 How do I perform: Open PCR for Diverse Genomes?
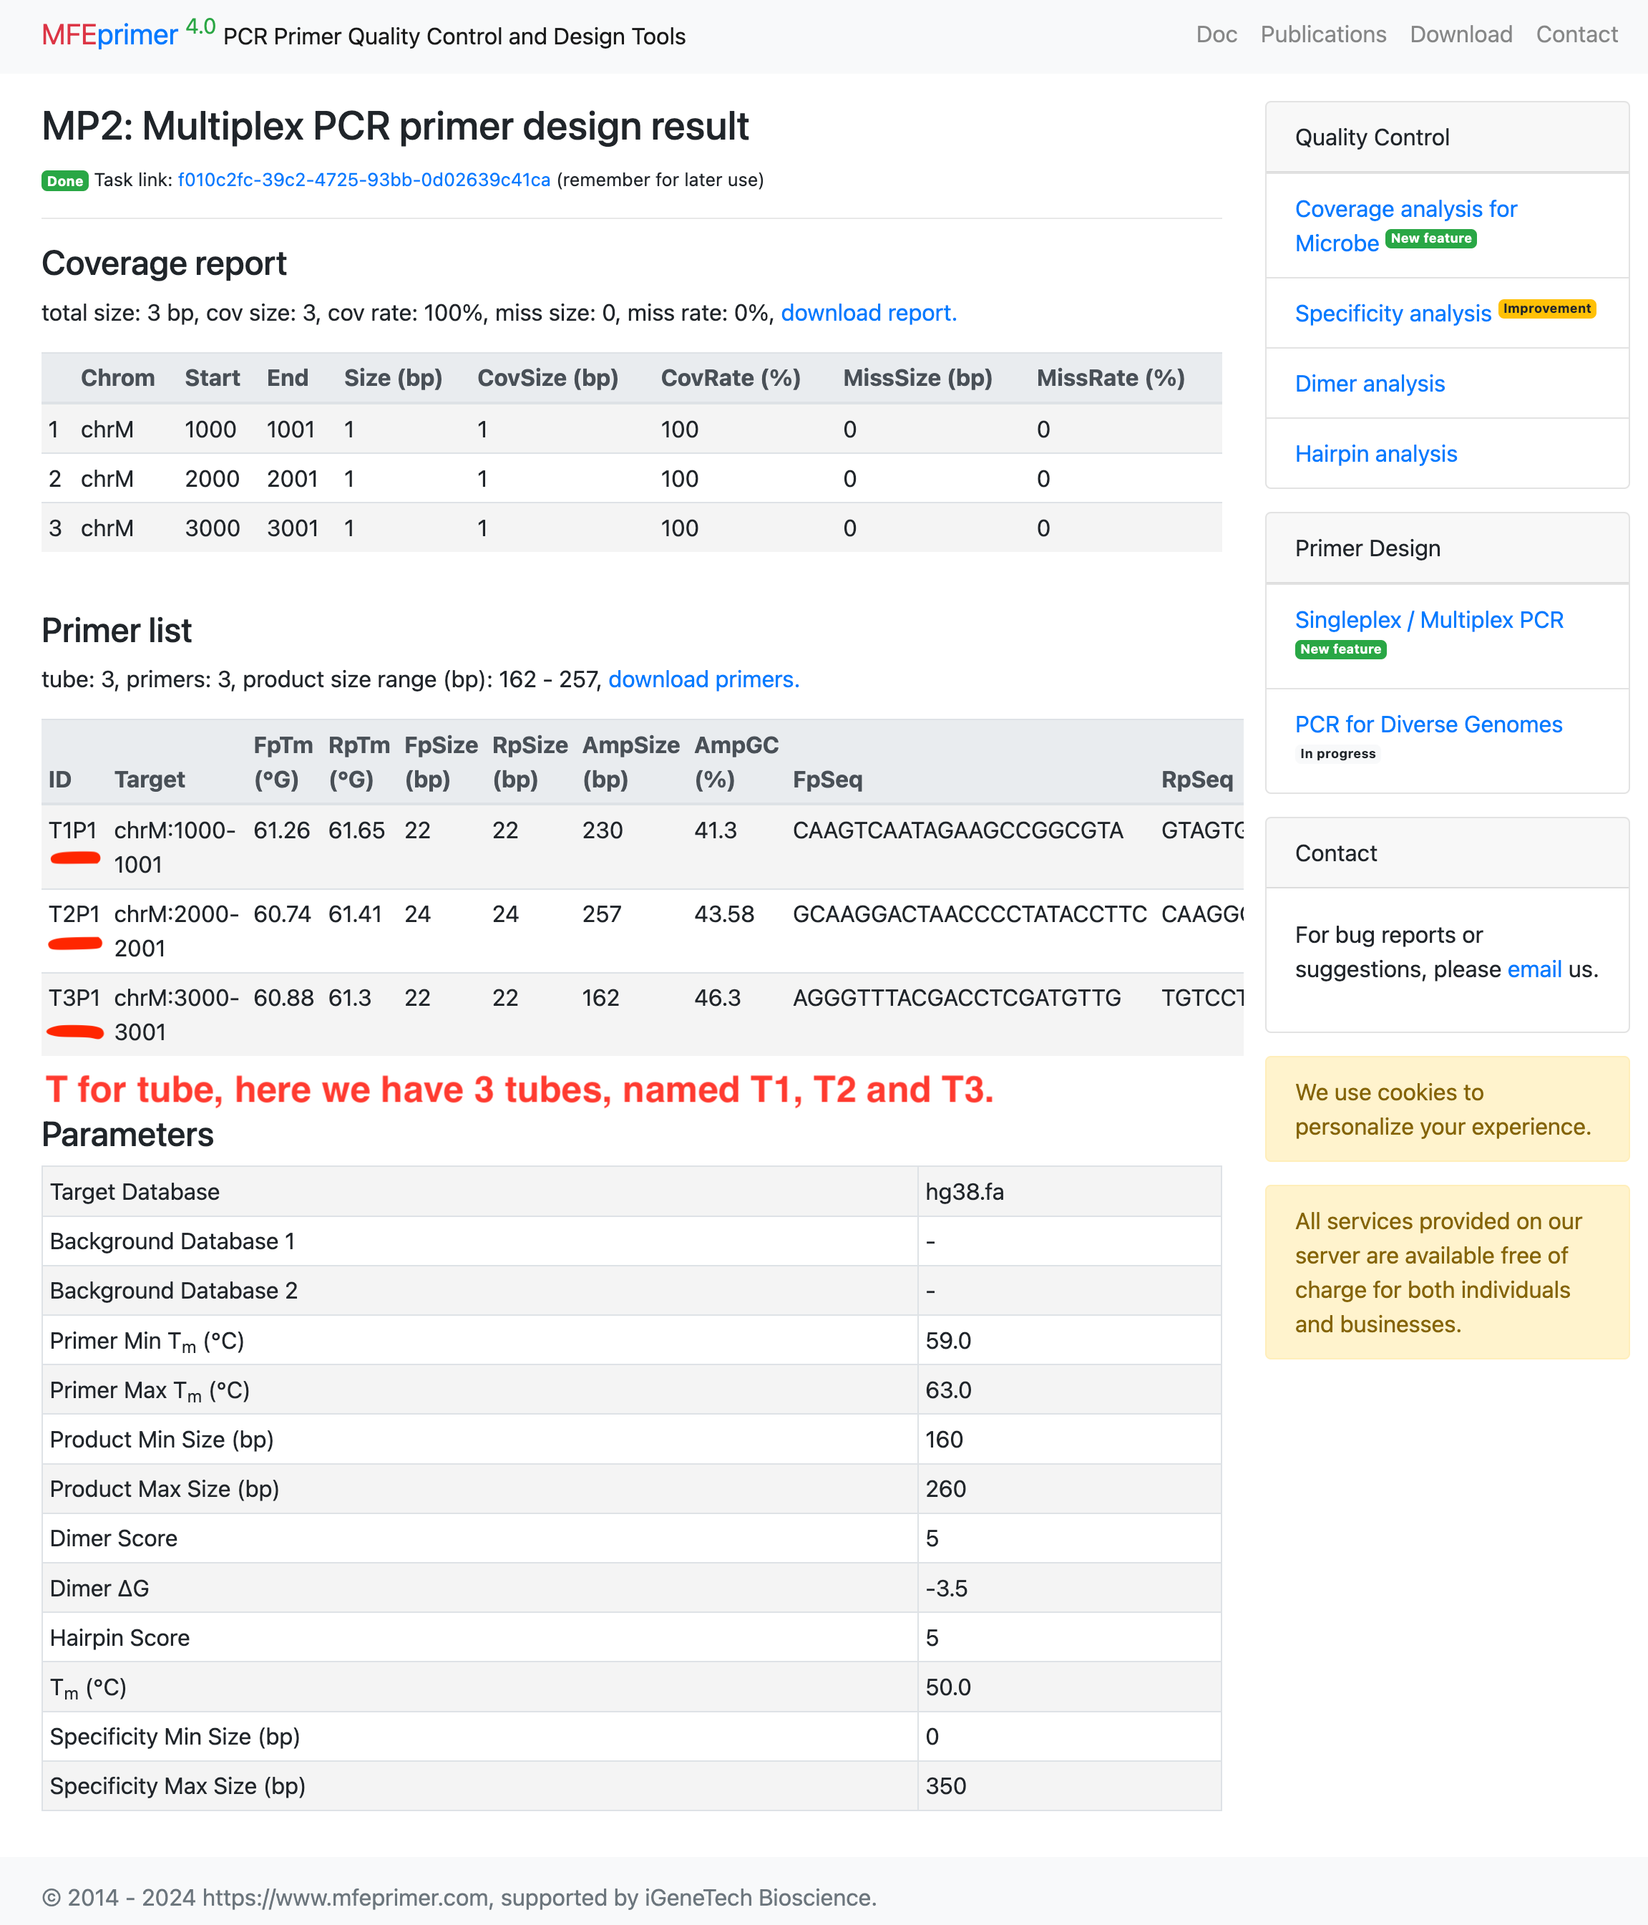click(x=1428, y=724)
